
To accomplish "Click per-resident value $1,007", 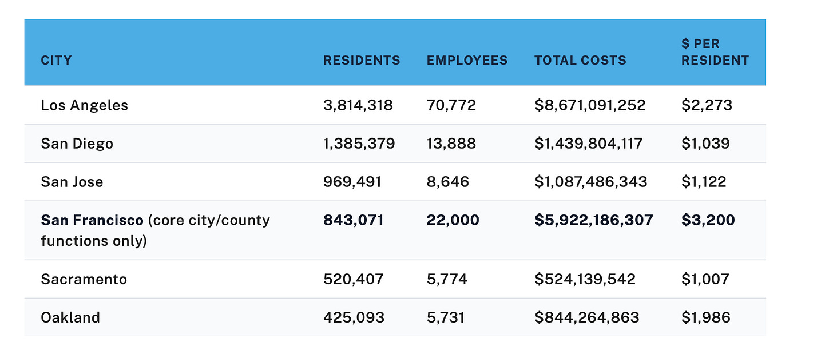I will click(x=705, y=279).
